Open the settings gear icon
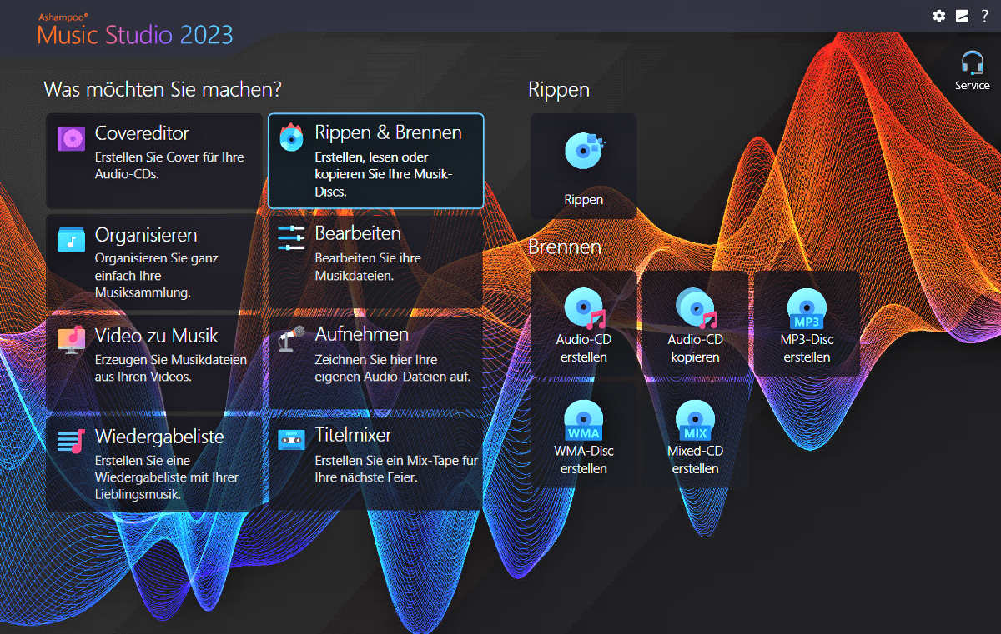This screenshot has width=1001, height=634. point(939,16)
